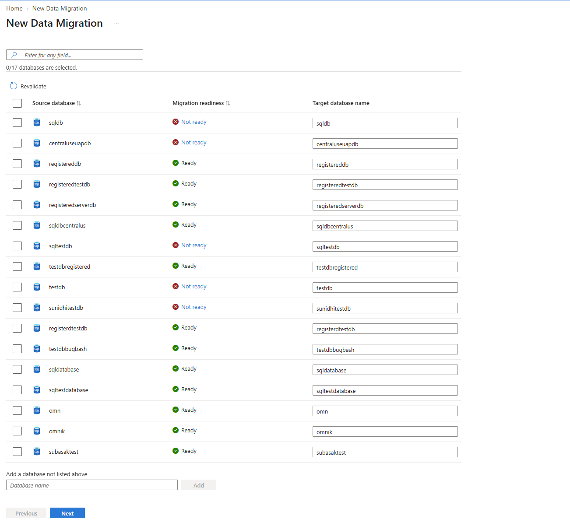Click the green ready icon for registereddb

tap(176, 163)
